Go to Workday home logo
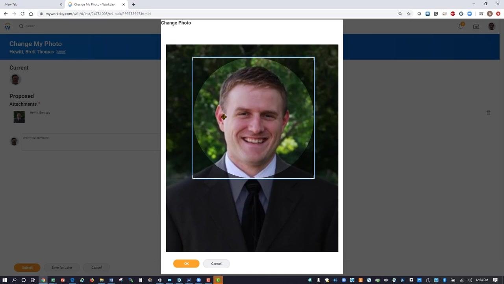This screenshot has width=504, height=284. coord(7,26)
